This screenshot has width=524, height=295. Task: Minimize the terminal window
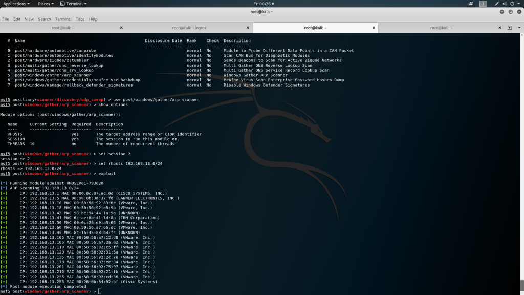click(x=501, y=12)
